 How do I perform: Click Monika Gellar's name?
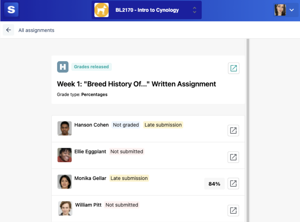pos(90,178)
